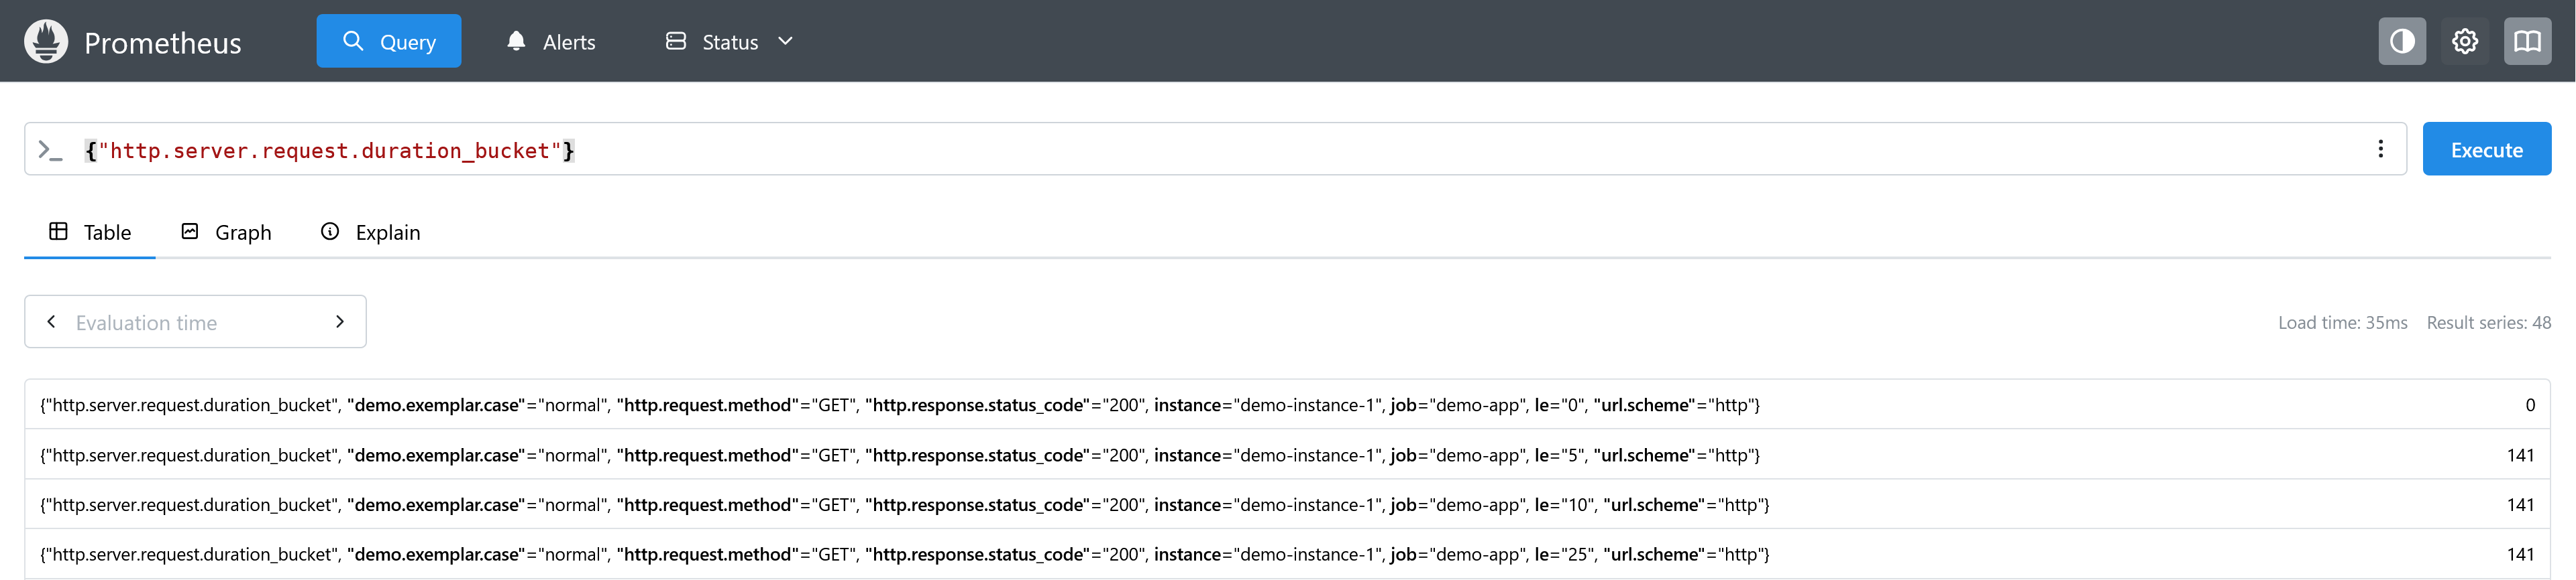
Task: Toggle the dark/light theme icon
Action: click(x=2402, y=41)
